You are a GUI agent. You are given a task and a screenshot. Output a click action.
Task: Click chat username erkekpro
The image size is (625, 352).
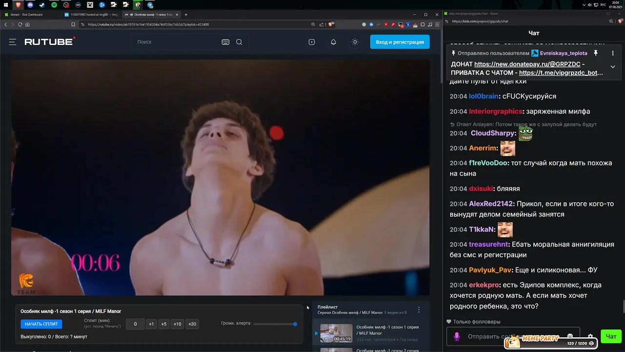pyautogui.click(x=484, y=285)
